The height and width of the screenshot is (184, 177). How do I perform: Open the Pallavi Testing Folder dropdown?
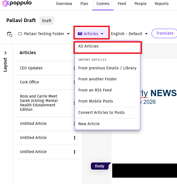click(x=44, y=34)
